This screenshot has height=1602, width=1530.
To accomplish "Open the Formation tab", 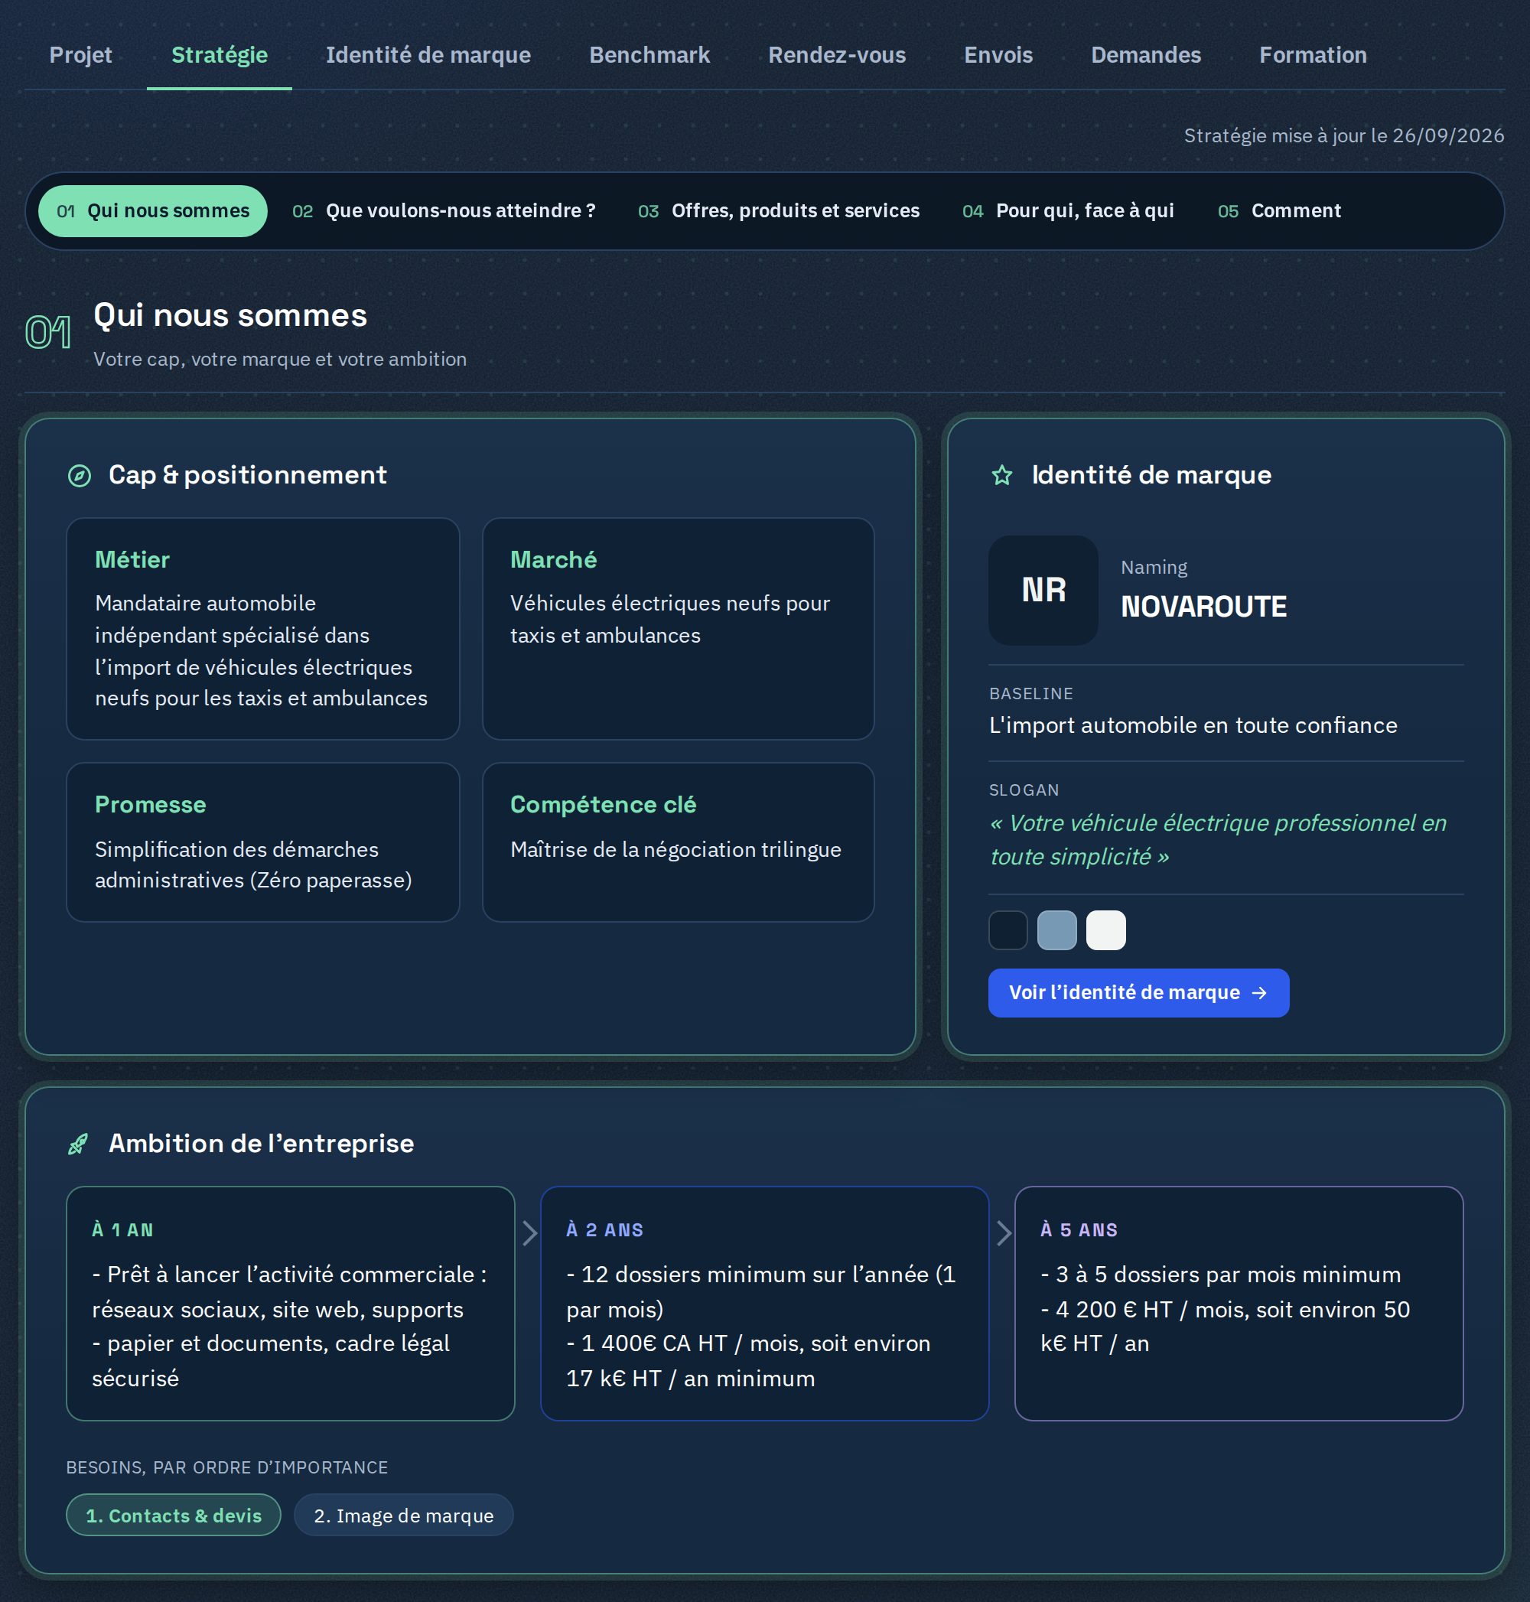I will [1312, 54].
